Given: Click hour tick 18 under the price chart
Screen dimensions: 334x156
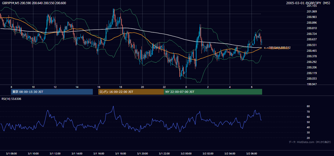Looking at the screenshot, I should (x=120, y=87).
